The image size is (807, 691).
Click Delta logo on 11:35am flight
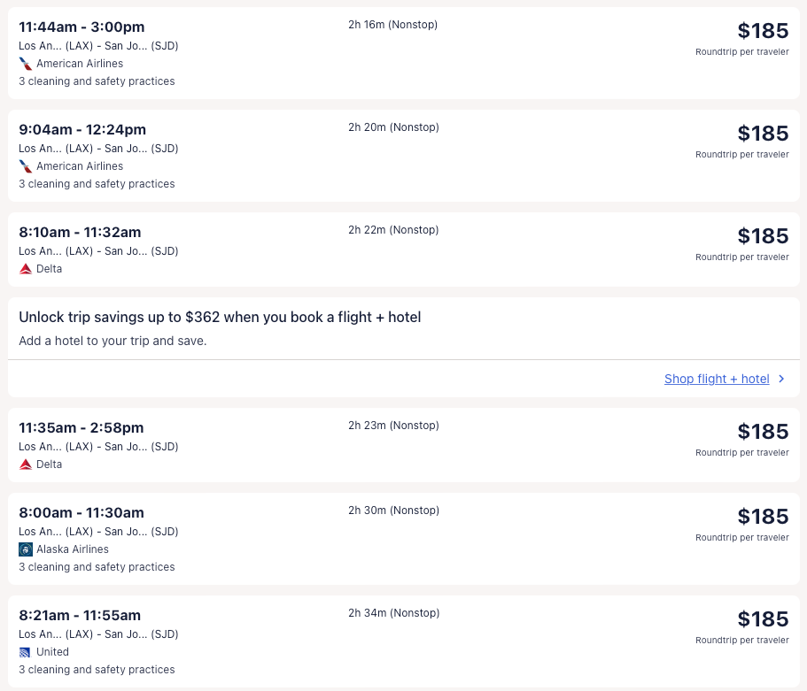click(x=26, y=465)
